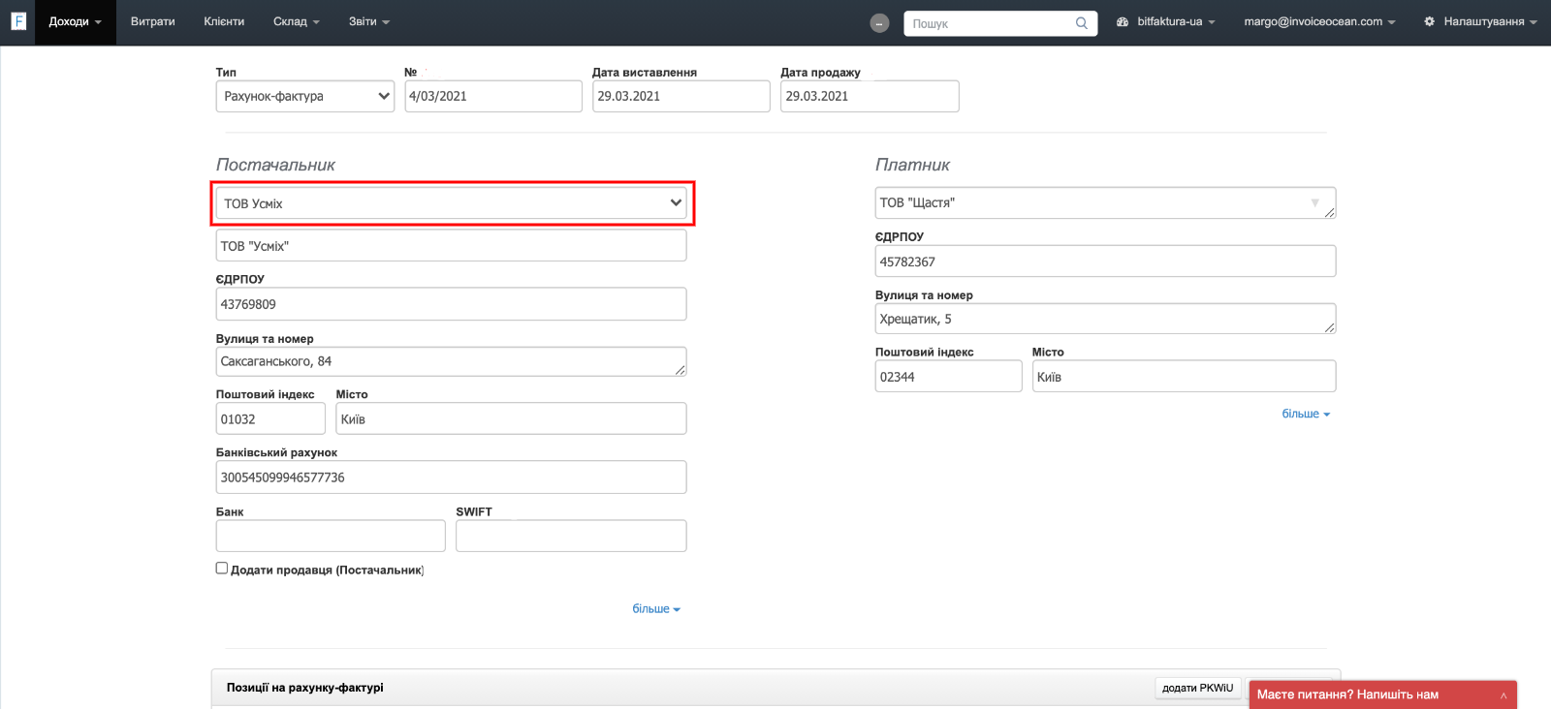Expand більше under Постачальник section
This screenshot has width=1551, height=709.
point(655,609)
